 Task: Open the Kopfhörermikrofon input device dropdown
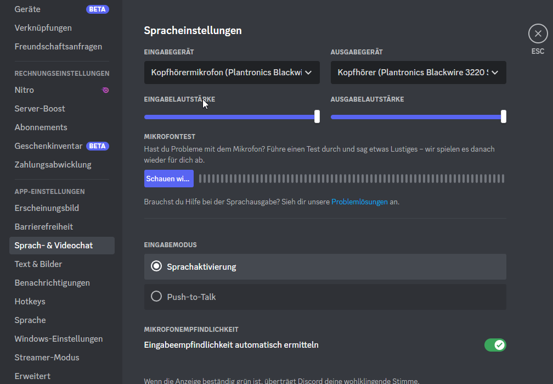click(x=225, y=73)
